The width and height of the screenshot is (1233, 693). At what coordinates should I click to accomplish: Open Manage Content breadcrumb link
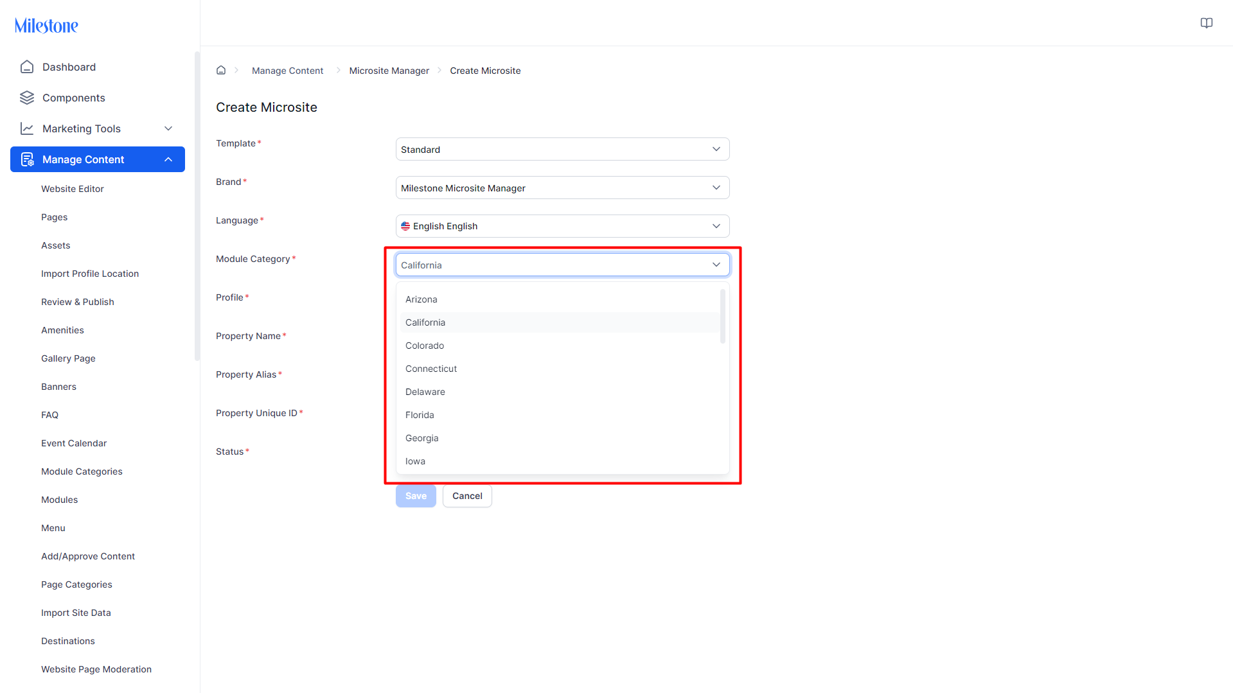coord(287,71)
